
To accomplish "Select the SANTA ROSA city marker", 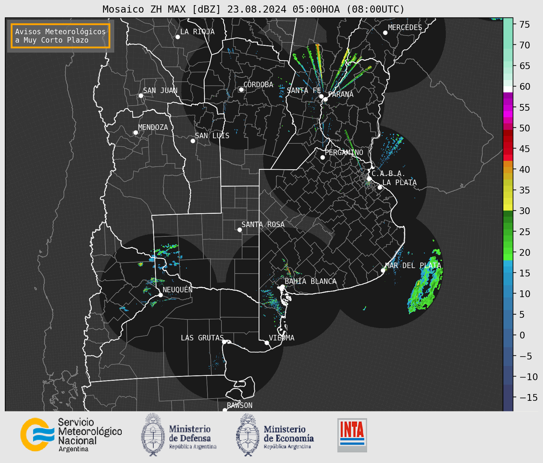I will click(239, 230).
